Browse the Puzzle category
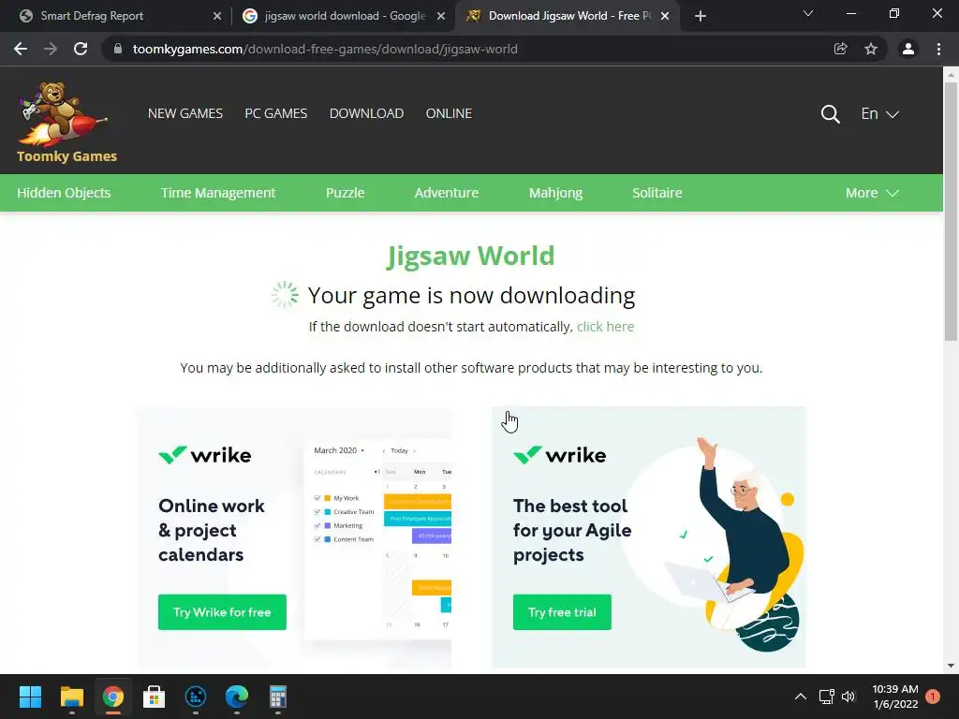This screenshot has height=719, width=959. tap(345, 193)
